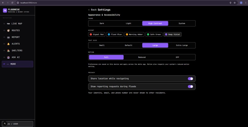The height and width of the screenshot is (127, 248).
Task: Select the System theme option
Action: tap(182, 23)
